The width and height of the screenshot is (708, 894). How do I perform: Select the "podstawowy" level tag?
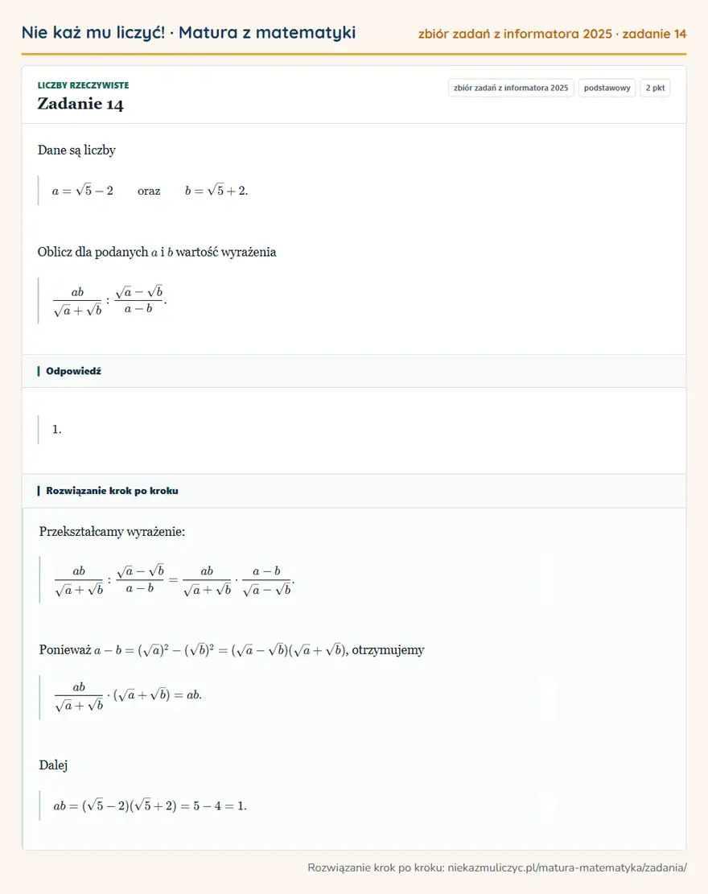pos(607,88)
